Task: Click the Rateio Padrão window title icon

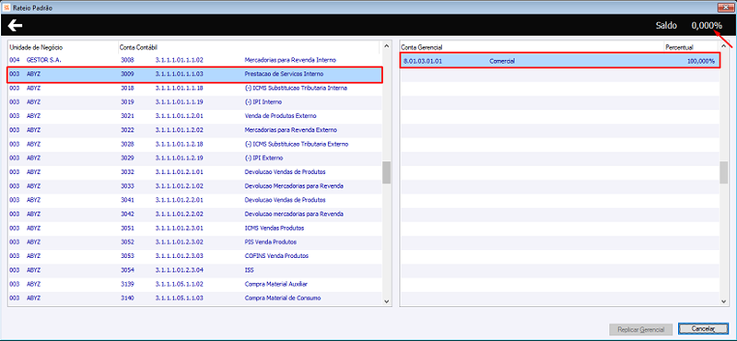Action: coord(6,7)
